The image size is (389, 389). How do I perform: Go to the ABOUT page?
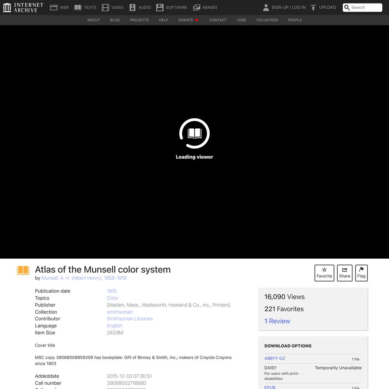tap(93, 20)
